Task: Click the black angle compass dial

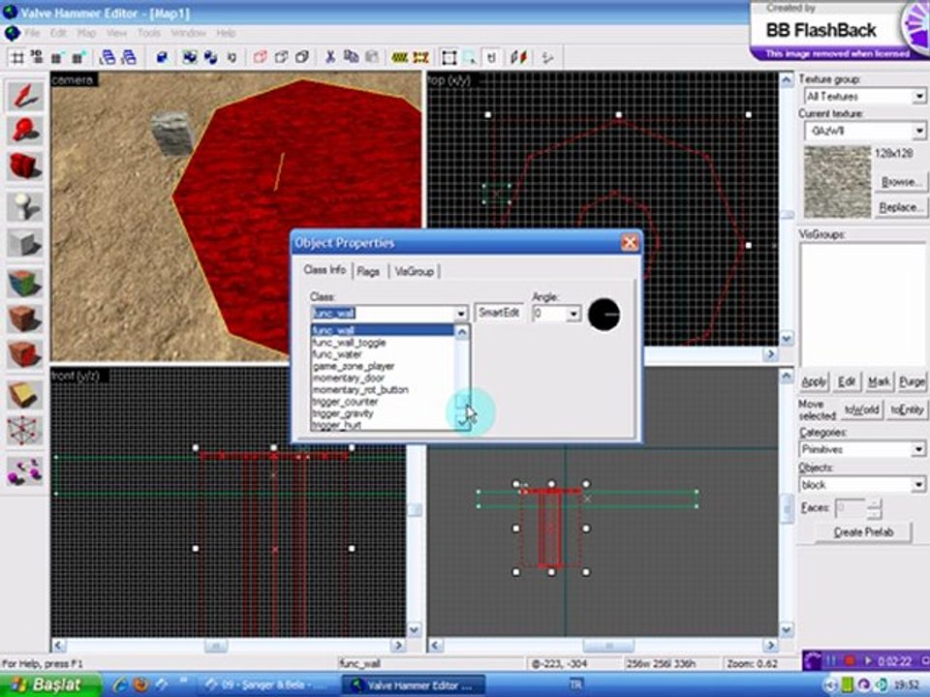Action: click(x=604, y=314)
